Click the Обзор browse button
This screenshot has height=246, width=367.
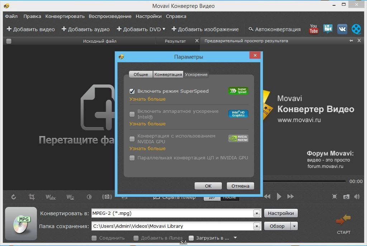(x=277, y=226)
